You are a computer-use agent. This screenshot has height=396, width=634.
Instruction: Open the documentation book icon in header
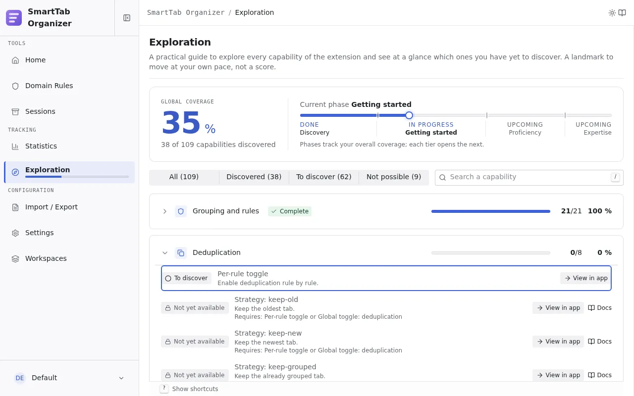point(622,13)
